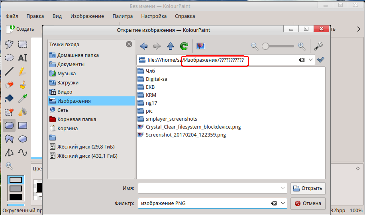Select the Brush tool

[x=23, y=85]
